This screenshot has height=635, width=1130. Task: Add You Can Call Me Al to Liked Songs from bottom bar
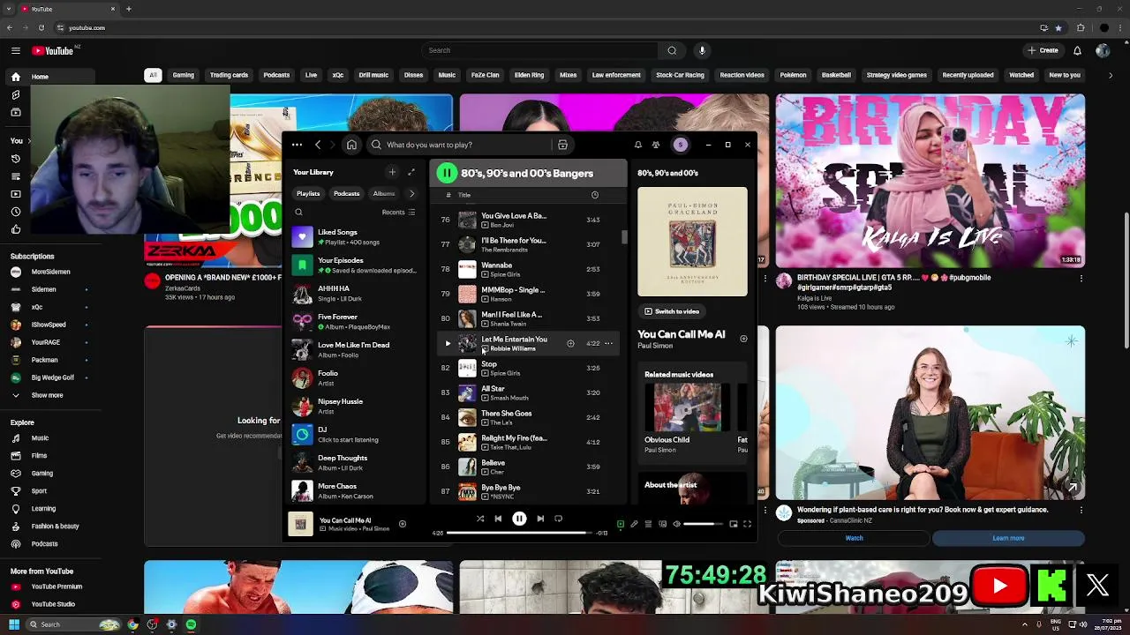point(402,524)
